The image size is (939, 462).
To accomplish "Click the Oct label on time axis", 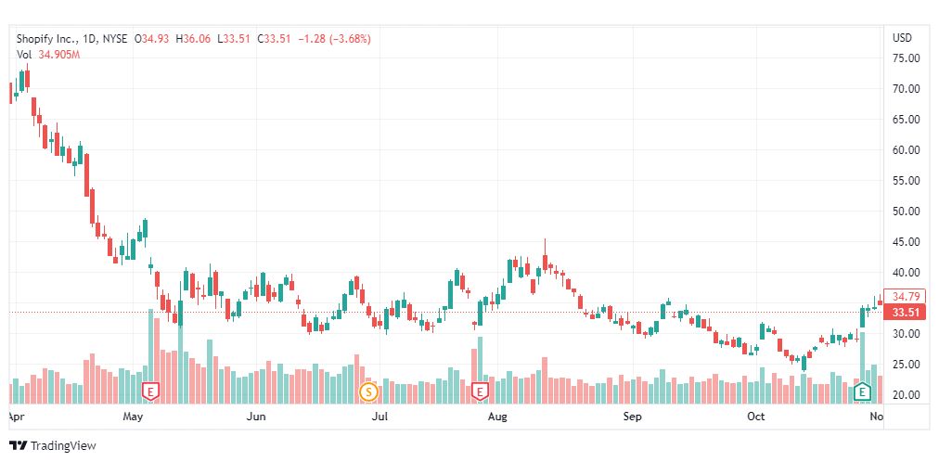I will (x=756, y=416).
